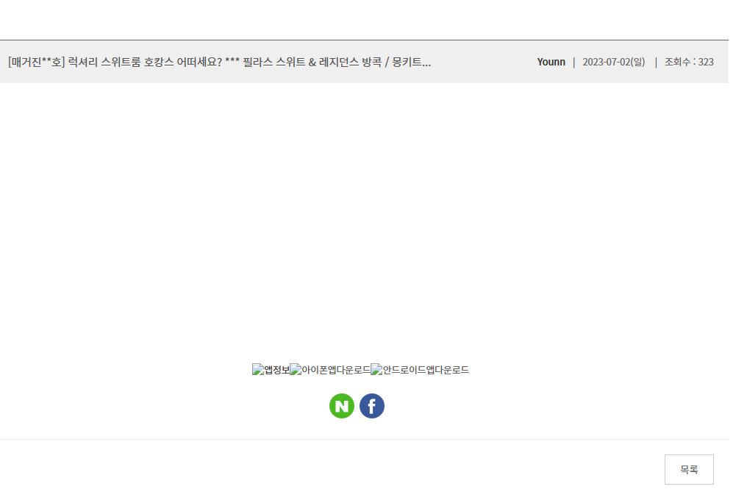Click the broken image icon beside 앱정보
The image size is (733, 503).
257,369
